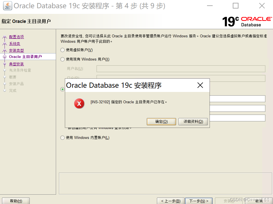Open 详细资料(D) details button
273x204 pixels.
click(x=193, y=122)
